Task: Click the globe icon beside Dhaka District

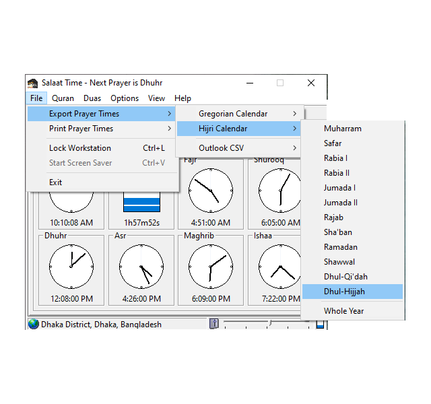Action: pyautogui.click(x=34, y=324)
